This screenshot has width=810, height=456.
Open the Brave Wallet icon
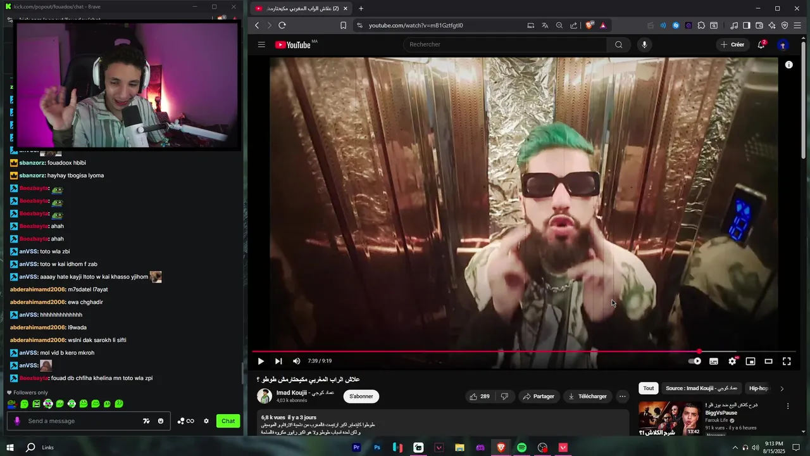coord(759,25)
